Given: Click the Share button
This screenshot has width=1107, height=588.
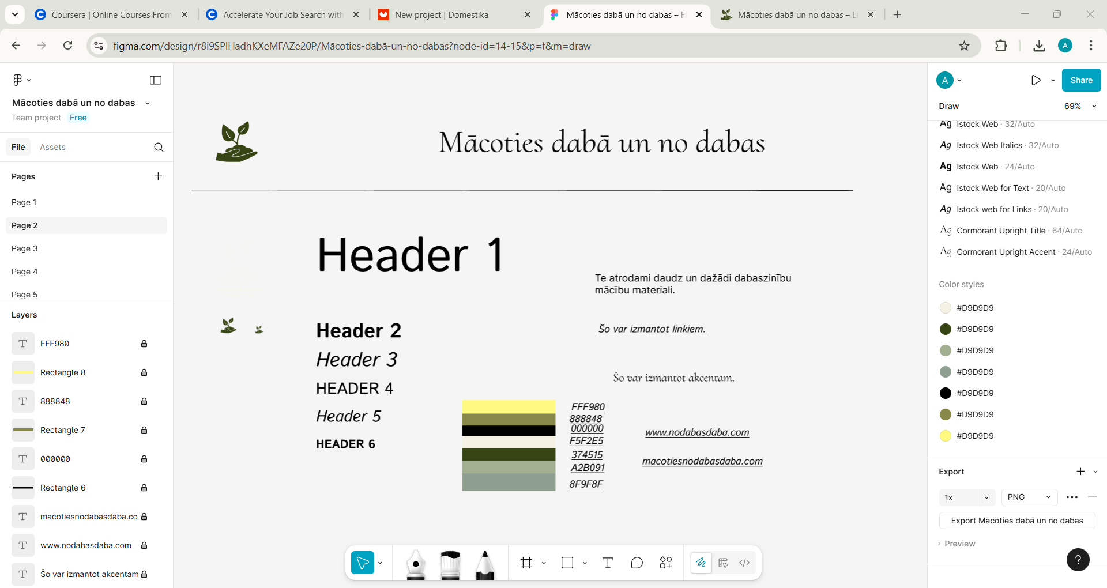Looking at the screenshot, I should point(1081,80).
